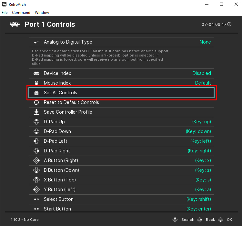Click the Device Index gamepad icon
Image resolution: width=242 pixels, height=226 pixels.
(36, 73)
